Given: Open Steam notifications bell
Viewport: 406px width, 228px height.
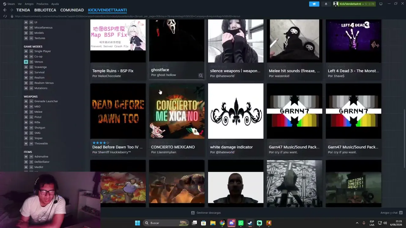Looking at the screenshot, I should pos(326,4).
